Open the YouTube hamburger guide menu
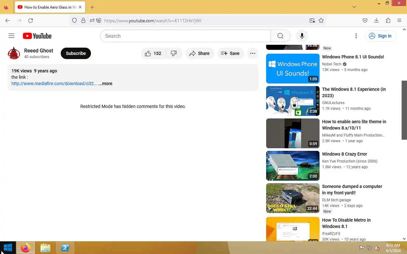This screenshot has height=254, width=407. pyautogui.click(x=11, y=36)
